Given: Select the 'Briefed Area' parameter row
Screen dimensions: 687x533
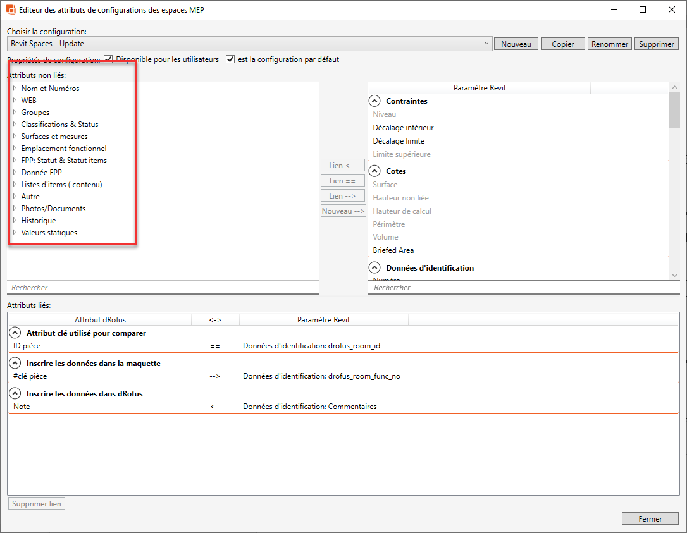Looking at the screenshot, I should tap(393, 250).
